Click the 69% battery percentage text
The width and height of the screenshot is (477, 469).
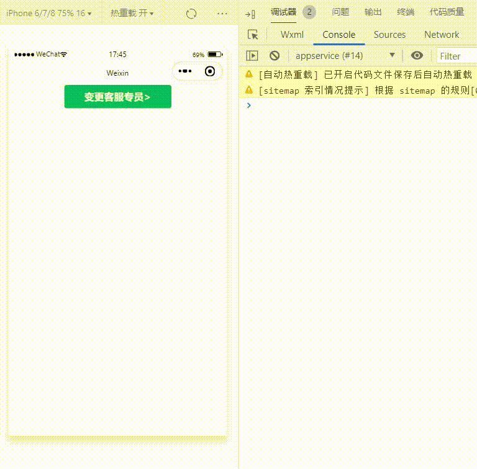[198, 55]
